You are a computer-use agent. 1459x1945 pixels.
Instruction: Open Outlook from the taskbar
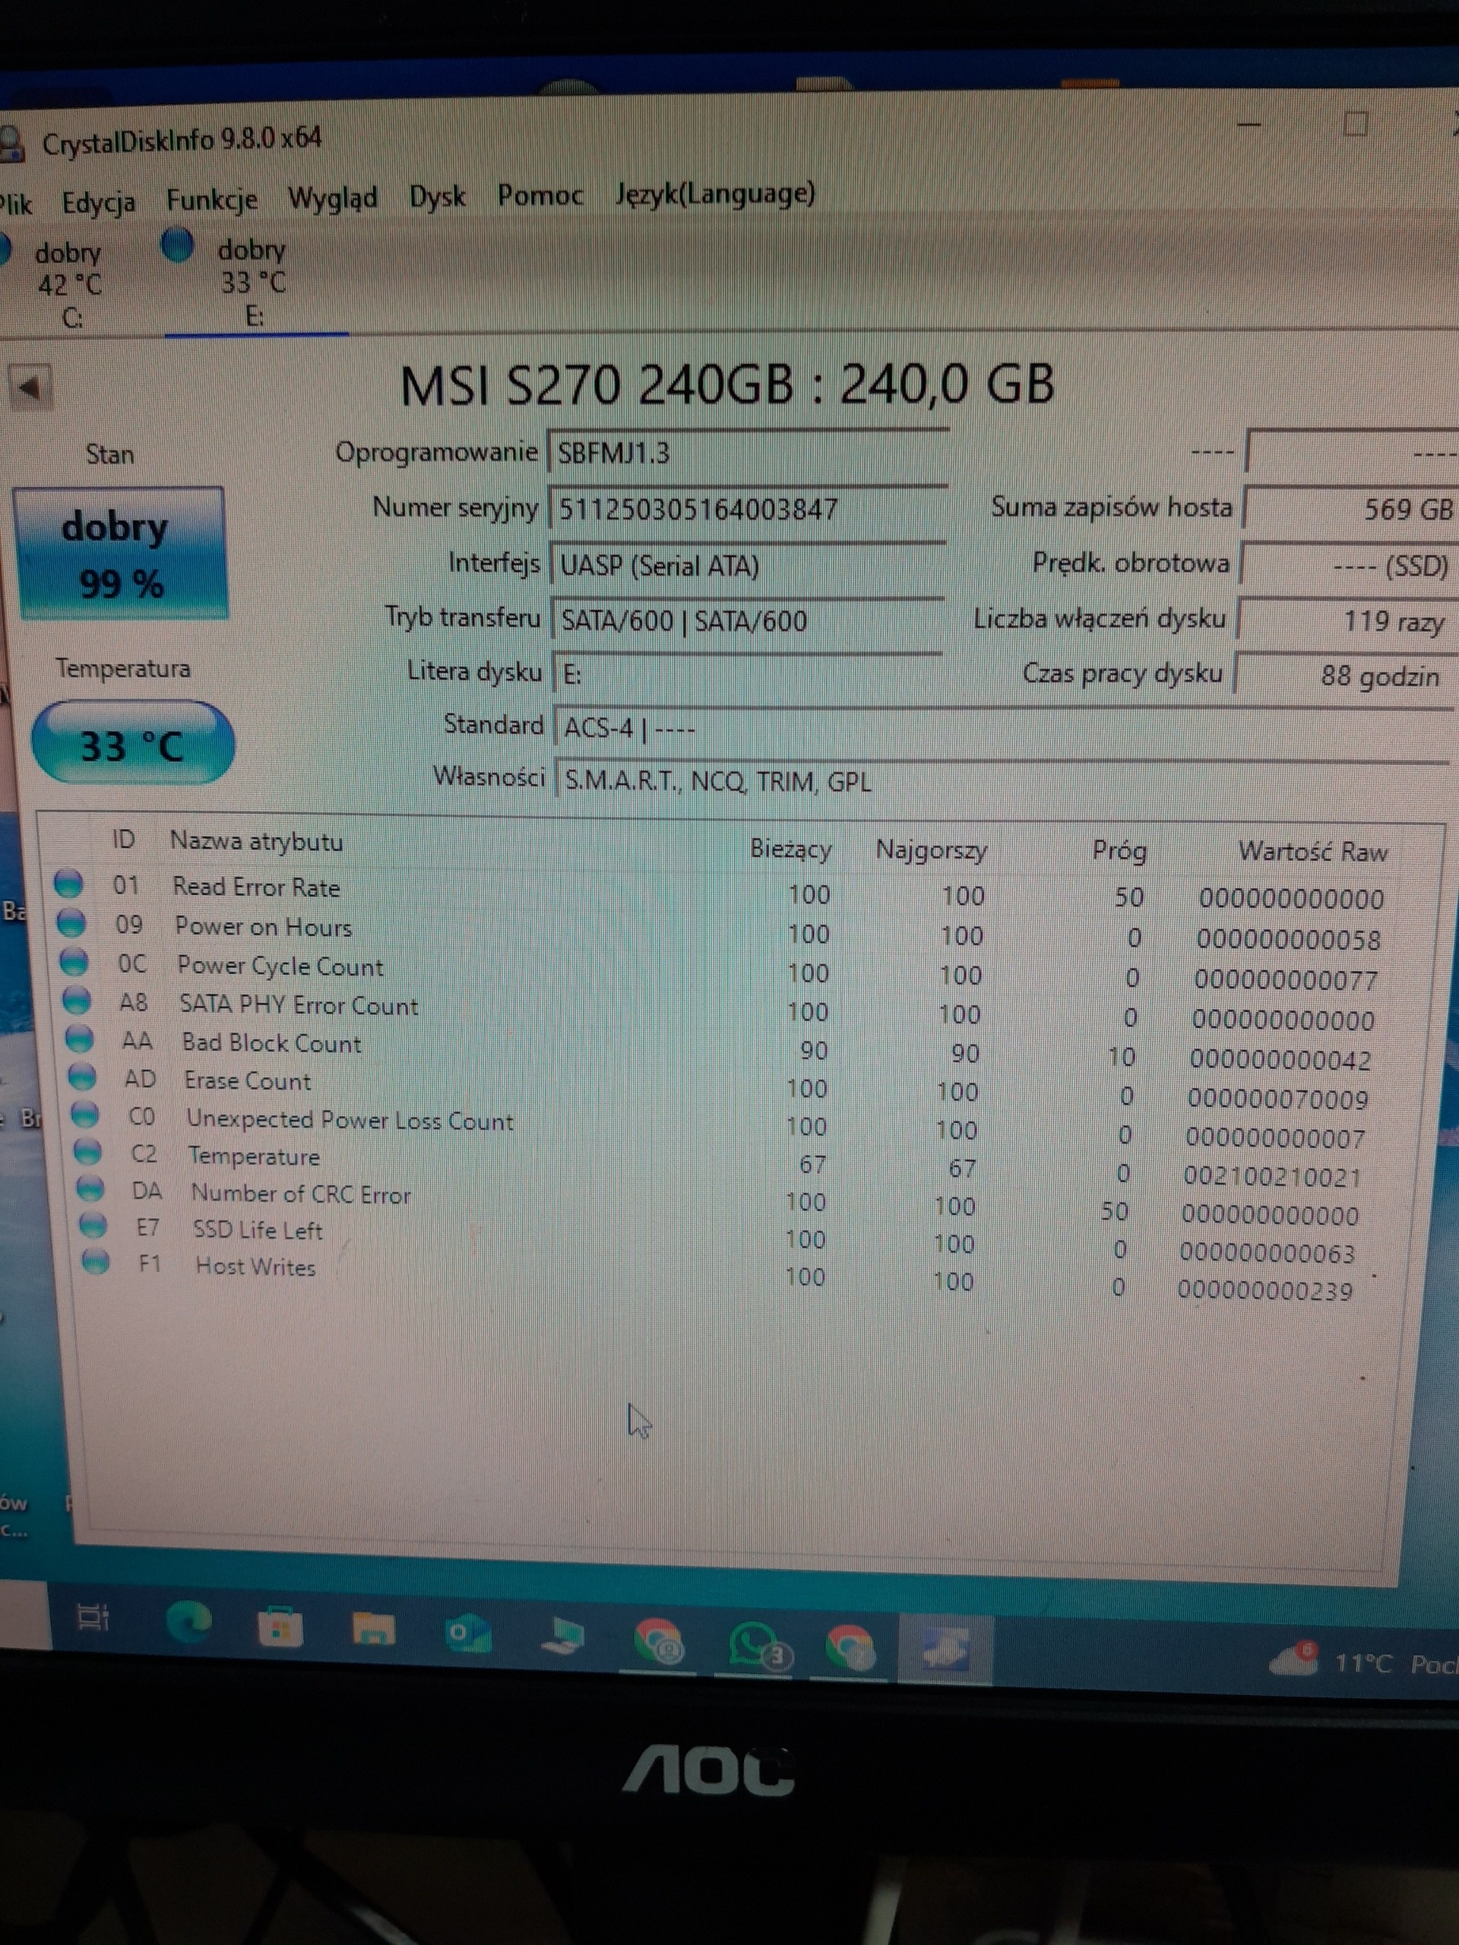click(468, 1633)
